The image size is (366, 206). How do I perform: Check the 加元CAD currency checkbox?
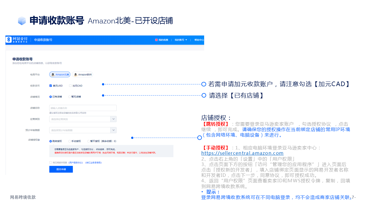(70, 86)
